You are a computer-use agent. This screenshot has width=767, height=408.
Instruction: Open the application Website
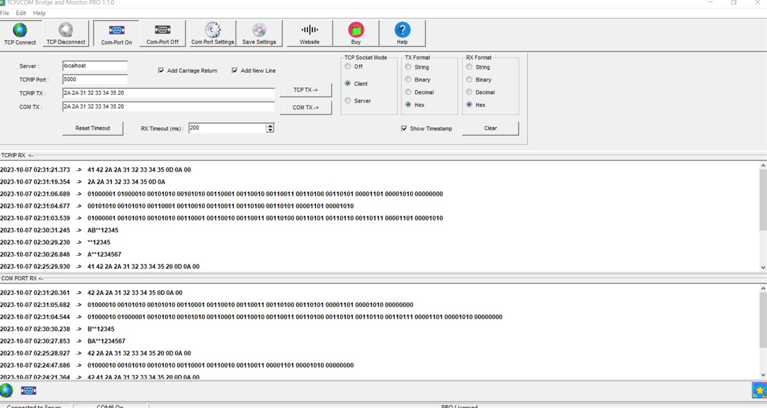(x=309, y=33)
